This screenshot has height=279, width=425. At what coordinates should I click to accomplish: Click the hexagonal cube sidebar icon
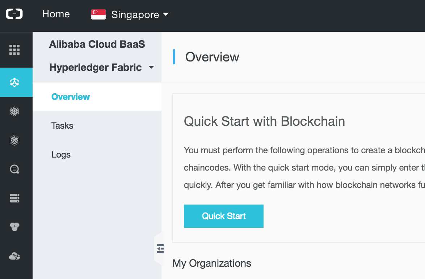click(14, 111)
